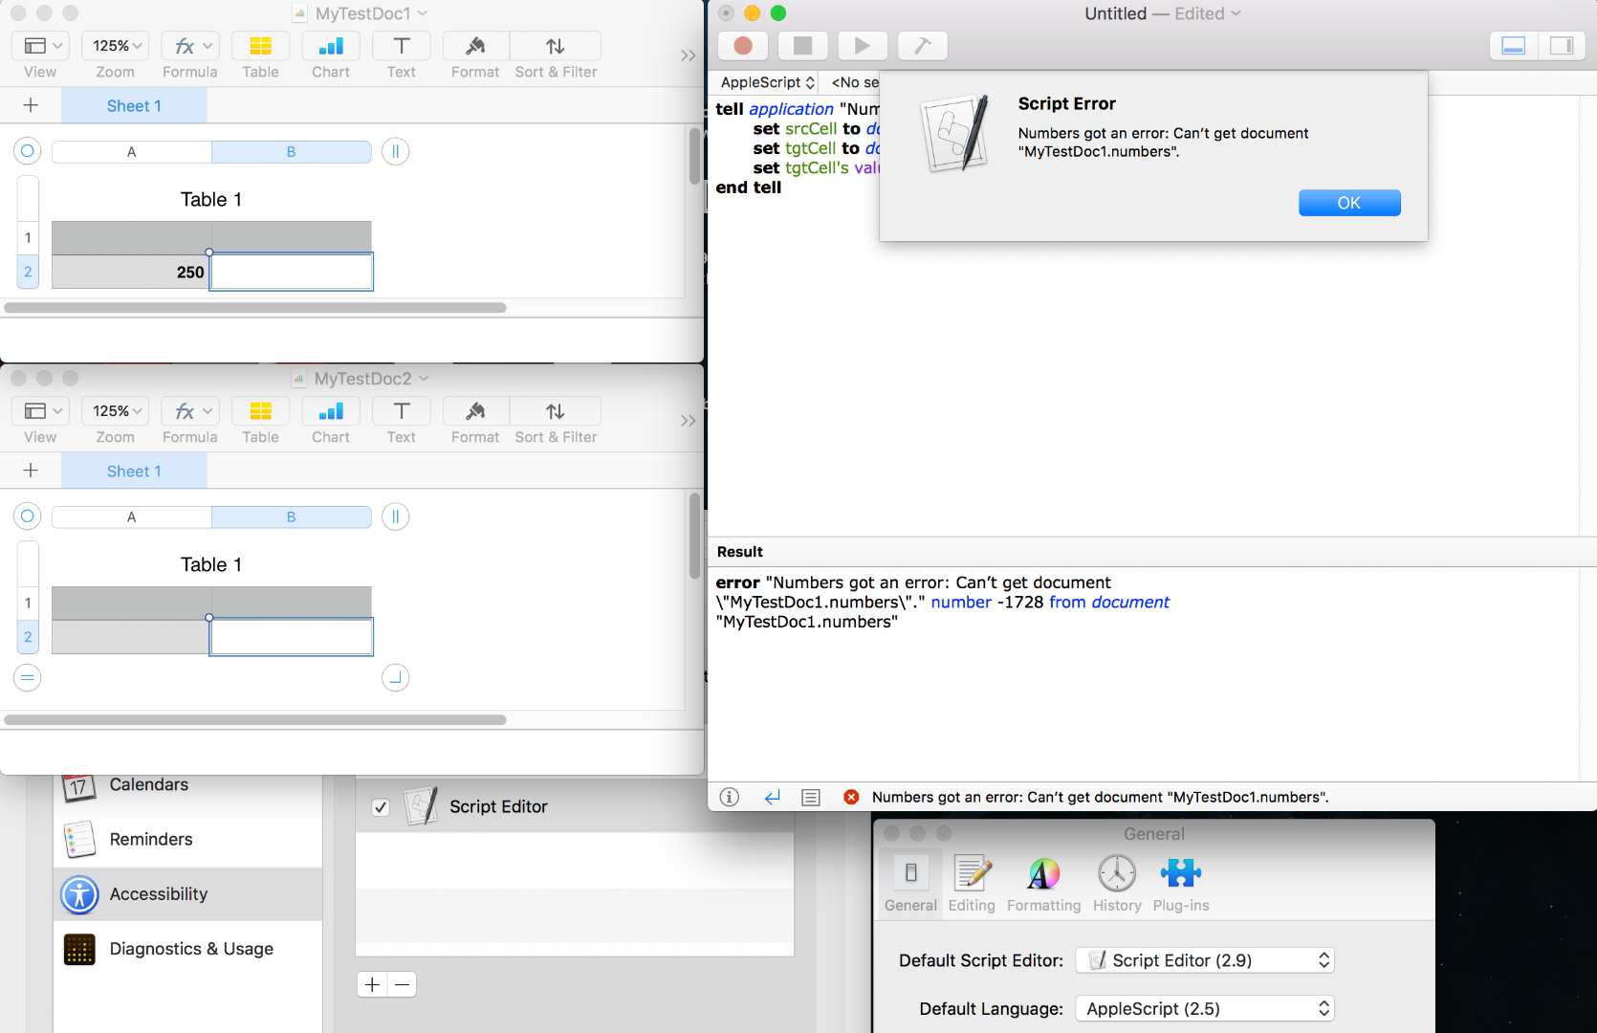Add a Text box in MyTestDoc1
Viewport: 1597px width, 1033px height.
[402, 46]
